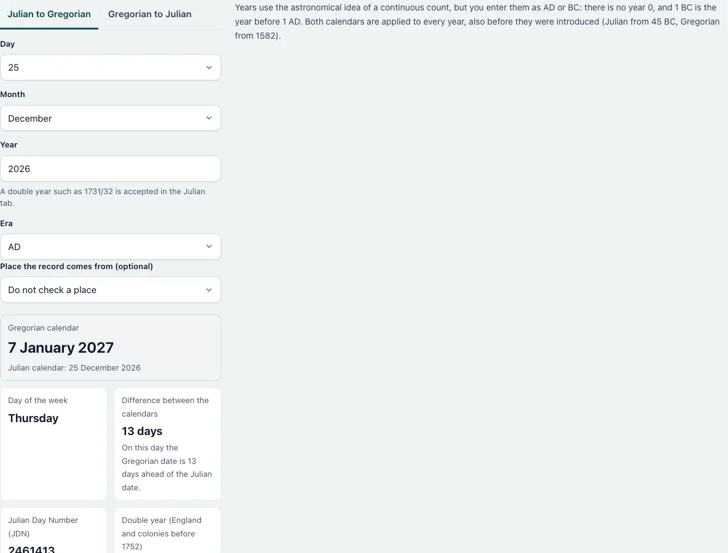Image resolution: width=728 pixels, height=553 pixels.
Task: Click 'Julian calendar: 25 December 2026' text
Action: tap(74, 368)
